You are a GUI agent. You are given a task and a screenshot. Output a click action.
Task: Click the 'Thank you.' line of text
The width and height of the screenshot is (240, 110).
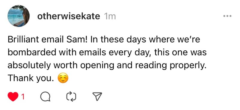point(31,79)
